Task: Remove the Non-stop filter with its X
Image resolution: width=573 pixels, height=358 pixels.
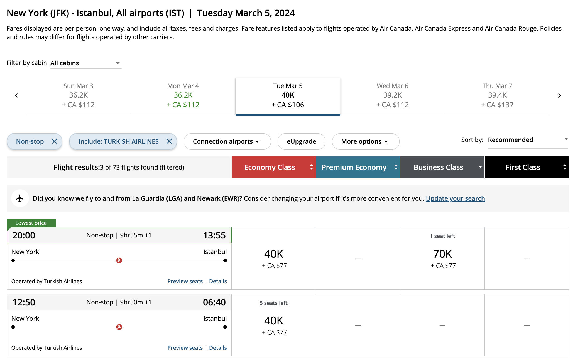Action: point(55,141)
